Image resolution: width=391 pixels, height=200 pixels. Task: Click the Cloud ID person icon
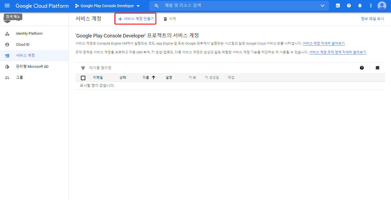(x=7, y=45)
